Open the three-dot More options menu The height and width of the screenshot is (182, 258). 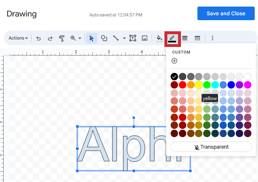212,38
